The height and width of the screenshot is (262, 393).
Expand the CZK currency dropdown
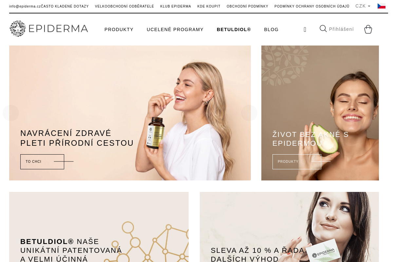(x=363, y=6)
